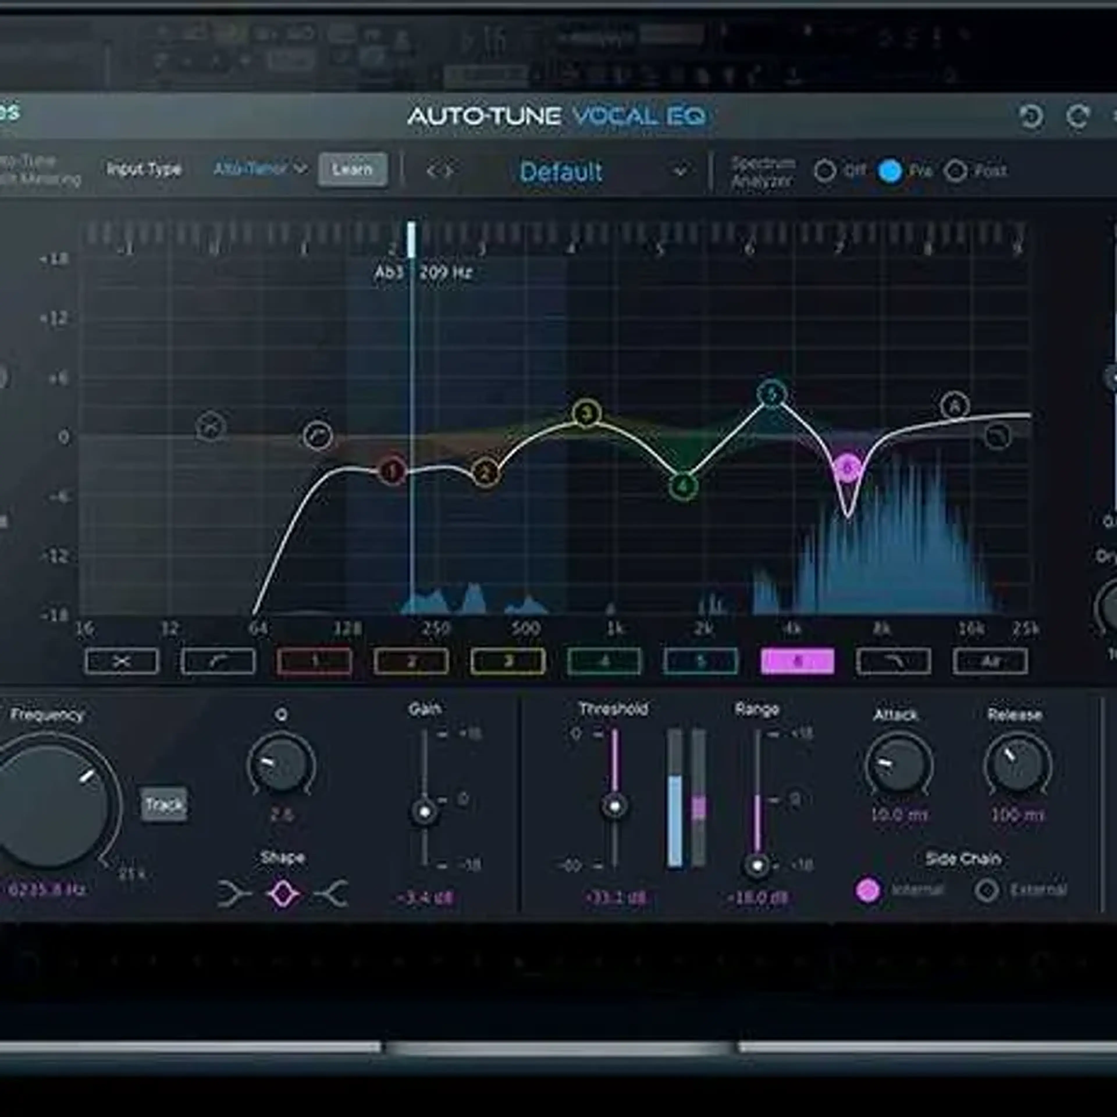Screen dimensions: 1117x1117
Task: Click the -18.0 dB range value
Action: 757,898
